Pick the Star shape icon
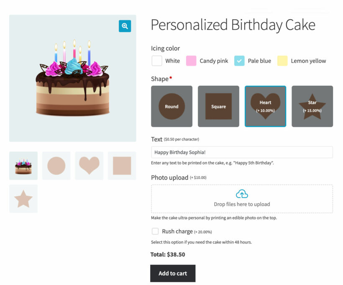The width and height of the screenshot is (343, 285). click(x=312, y=106)
